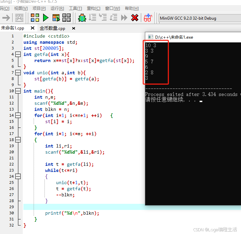Click the '10 3' console input line
Viewport: 241px width, 234px height.
(x=151, y=45)
